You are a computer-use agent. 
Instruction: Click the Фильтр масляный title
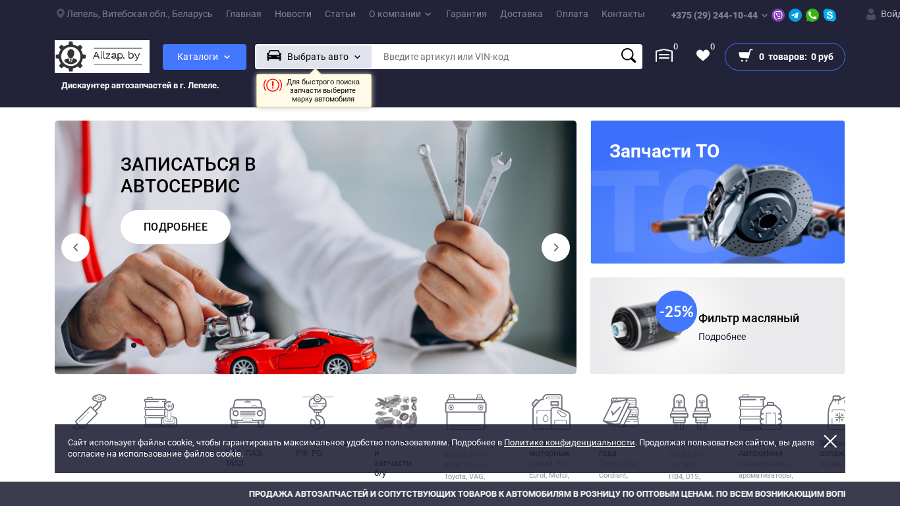pos(748,318)
